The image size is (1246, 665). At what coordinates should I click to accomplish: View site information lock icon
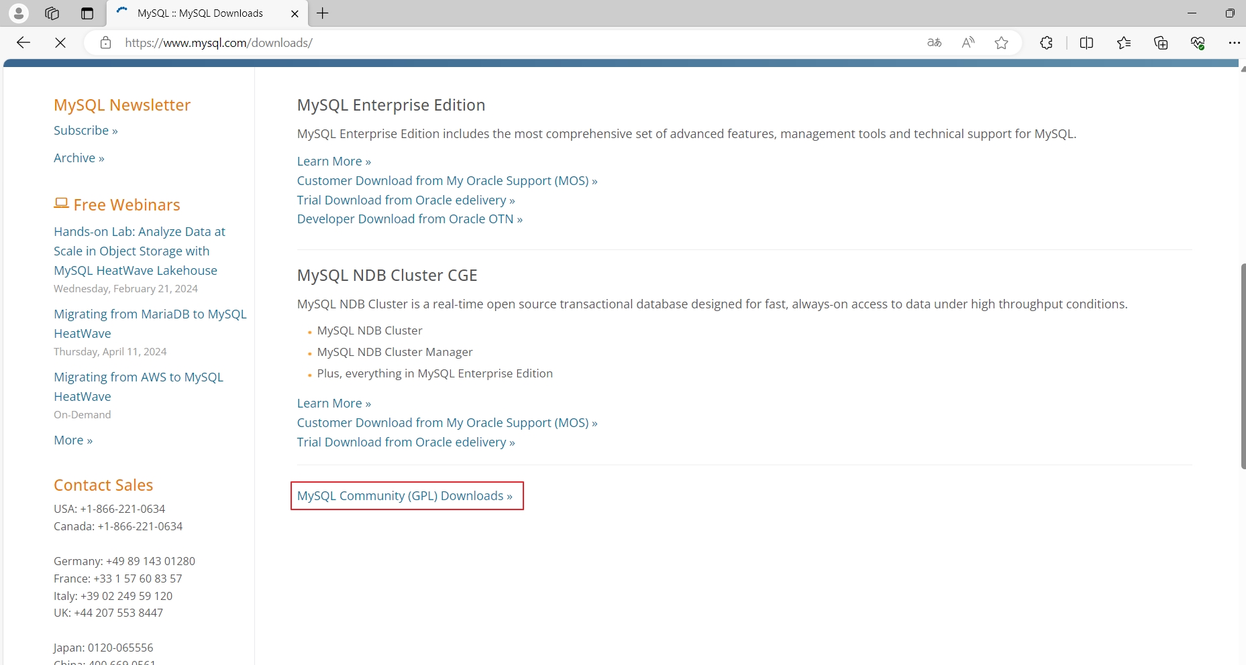(x=105, y=43)
